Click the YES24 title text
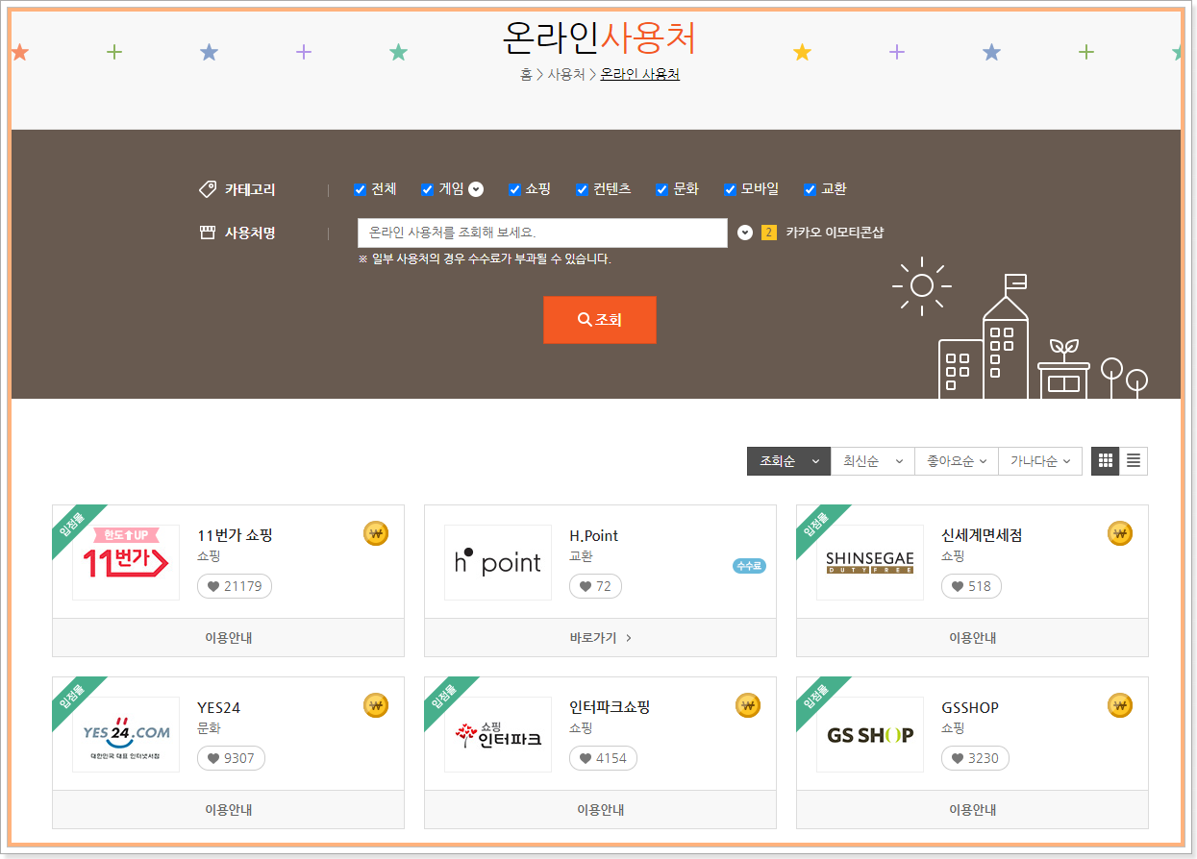The width and height of the screenshot is (1197, 859). point(218,707)
